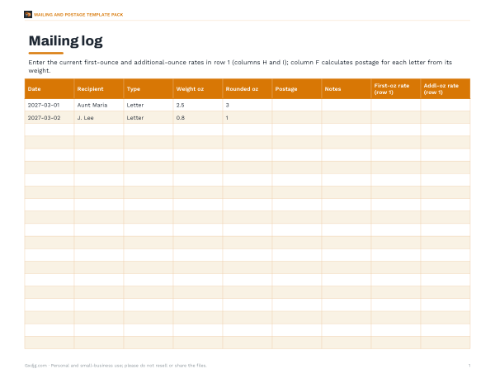Click the date cell '2027-03-01'
The width and height of the screenshot is (495, 383).
pyautogui.click(x=49, y=105)
